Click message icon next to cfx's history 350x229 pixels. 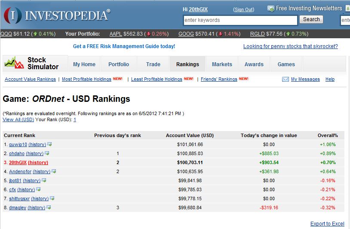[38, 189]
